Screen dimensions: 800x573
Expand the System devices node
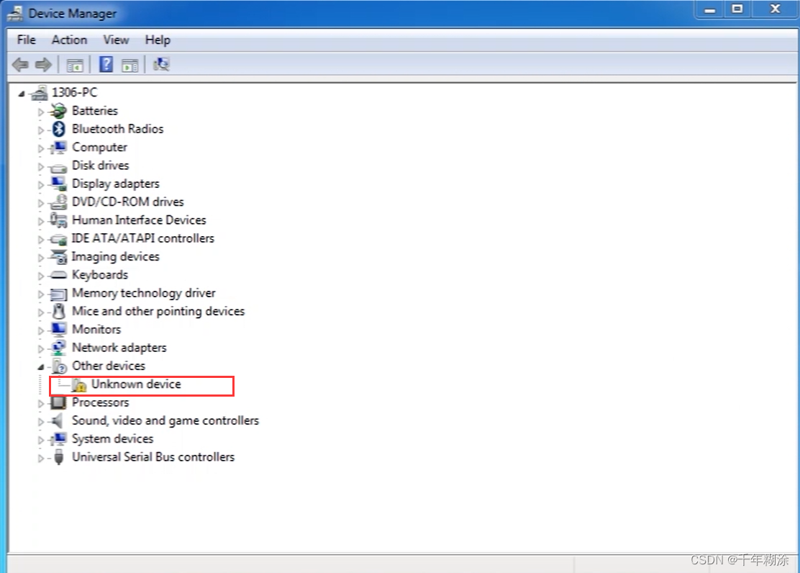click(x=41, y=440)
